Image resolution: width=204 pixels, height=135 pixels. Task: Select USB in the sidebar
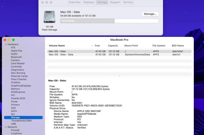(13, 124)
